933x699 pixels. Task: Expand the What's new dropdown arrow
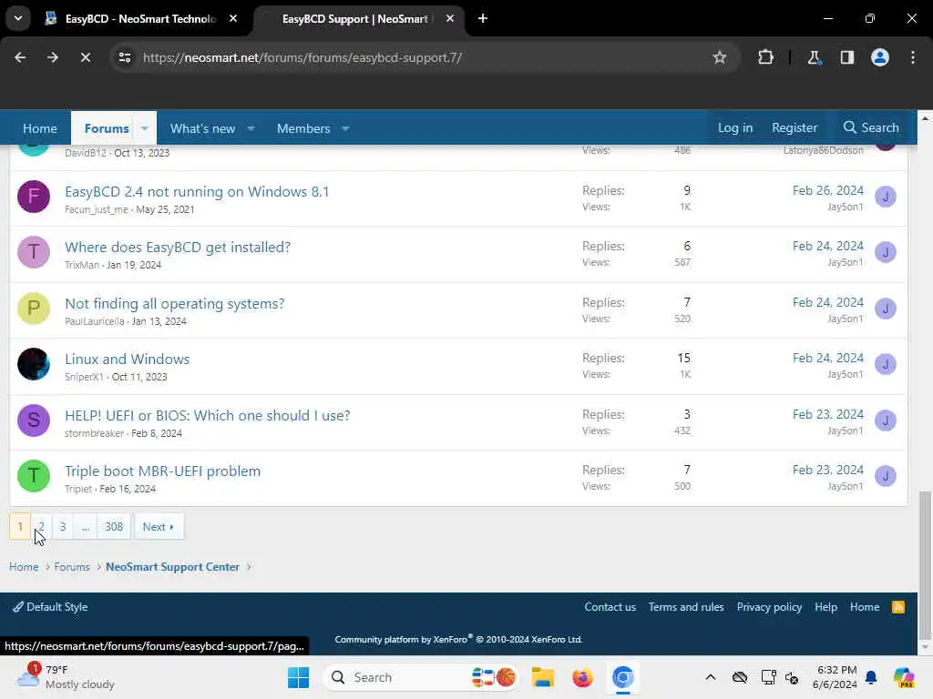point(251,128)
